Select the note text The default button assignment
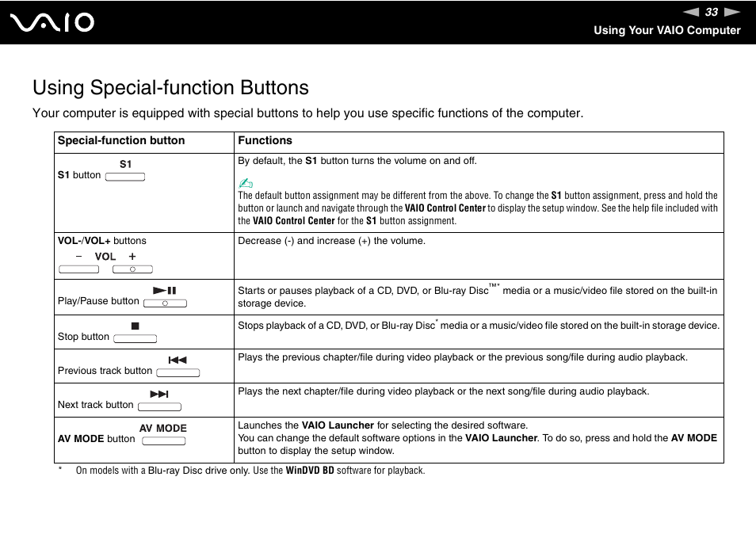This screenshot has height=534, width=756. 478,208
